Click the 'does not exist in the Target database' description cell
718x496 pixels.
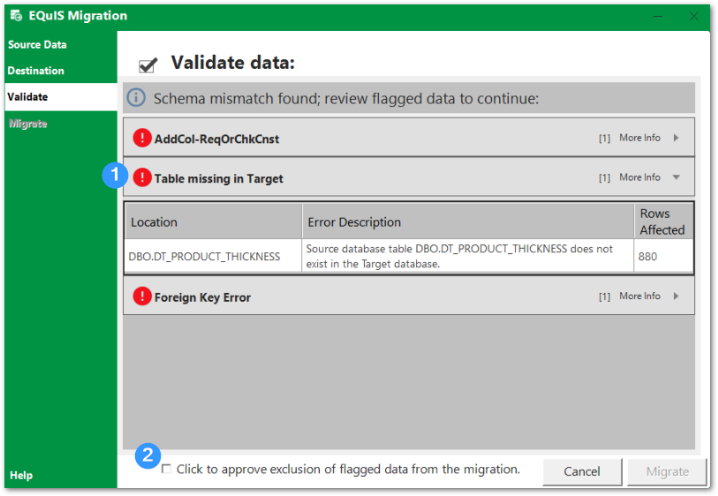pyautogui.click(x=468, y=256)
